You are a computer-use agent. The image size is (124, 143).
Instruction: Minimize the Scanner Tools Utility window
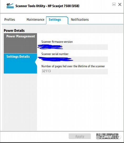(x=114, y=4)
